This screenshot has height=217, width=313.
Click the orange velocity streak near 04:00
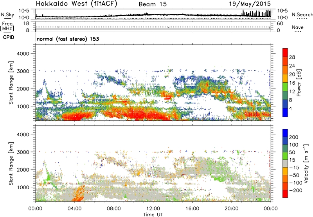point(78,194)
